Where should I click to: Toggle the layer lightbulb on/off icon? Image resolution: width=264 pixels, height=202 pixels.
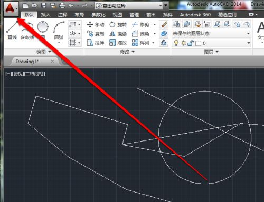(x=176, y=43)
